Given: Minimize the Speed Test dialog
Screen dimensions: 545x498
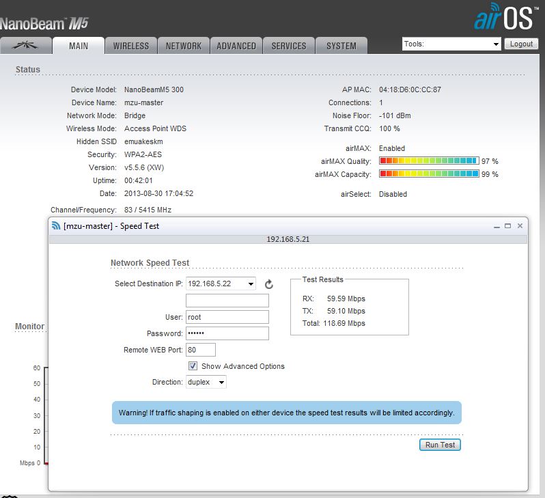Looking at the screenshot, I should tap(497, 225).
